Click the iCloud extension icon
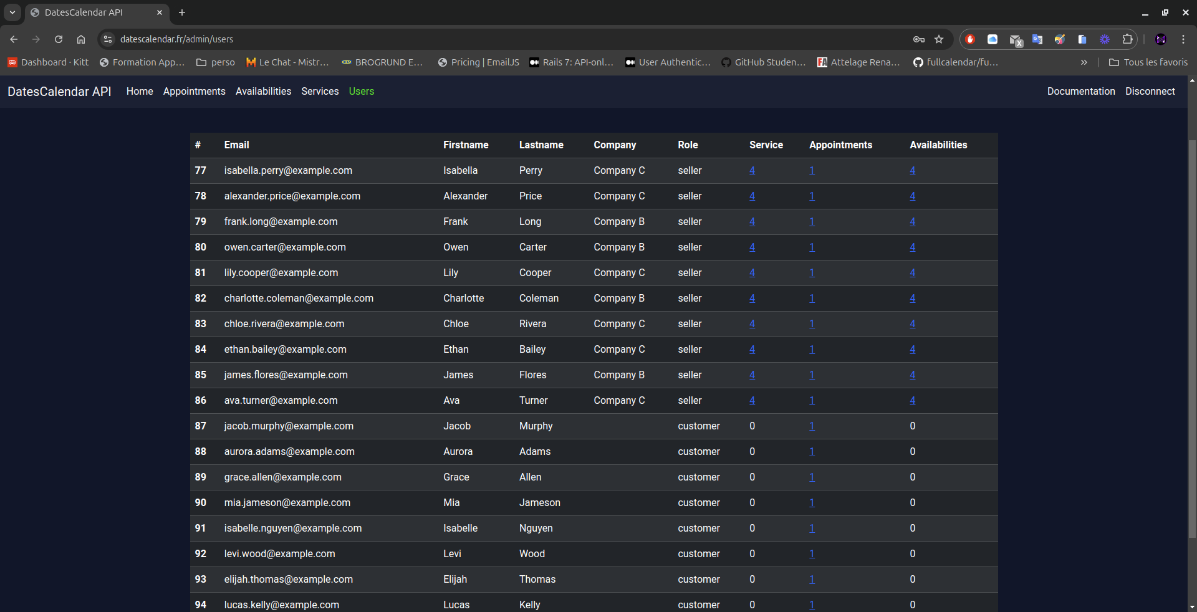 [x=993, y=39]
